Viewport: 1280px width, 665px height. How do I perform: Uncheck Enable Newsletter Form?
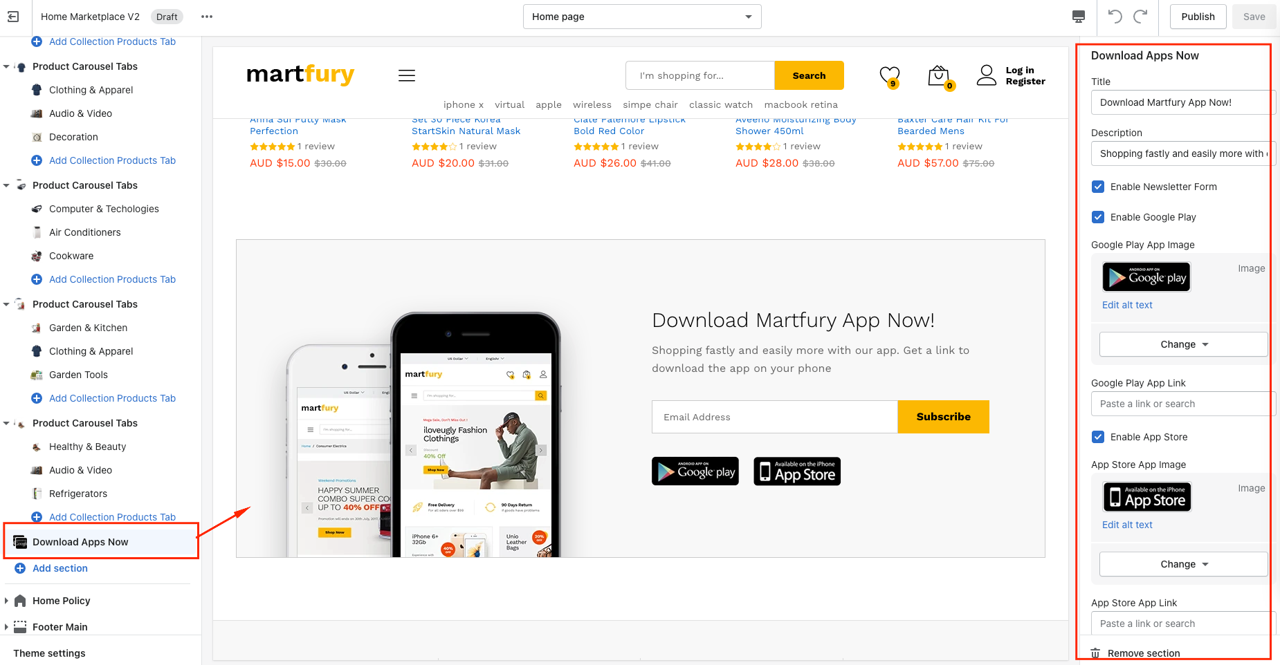(x=1098, y=187)
